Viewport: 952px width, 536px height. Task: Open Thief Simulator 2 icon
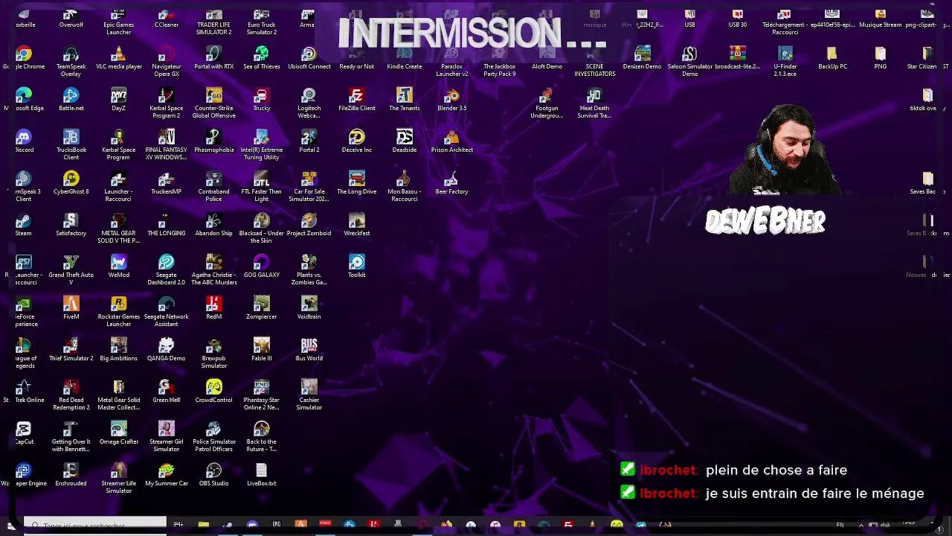[x=71, y=350]
